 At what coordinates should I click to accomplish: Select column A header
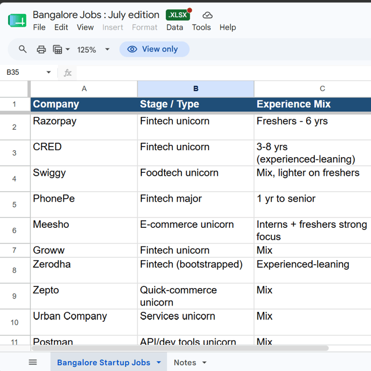pos(84,89)
